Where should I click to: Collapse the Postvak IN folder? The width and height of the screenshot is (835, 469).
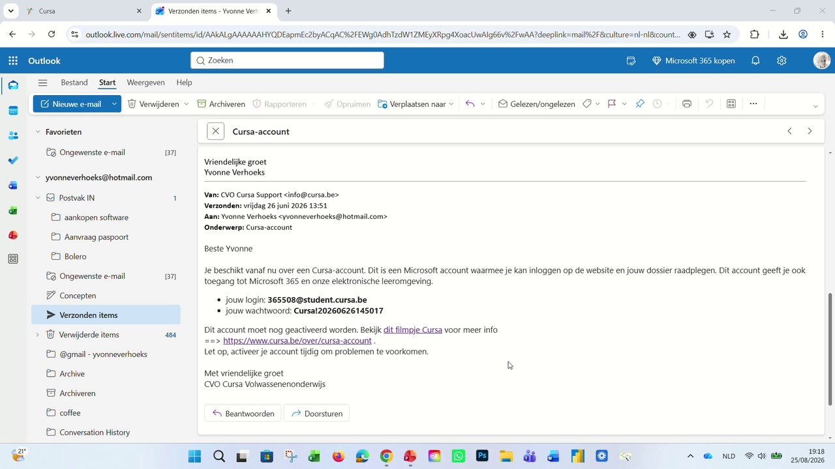click(x=38, y=197)
